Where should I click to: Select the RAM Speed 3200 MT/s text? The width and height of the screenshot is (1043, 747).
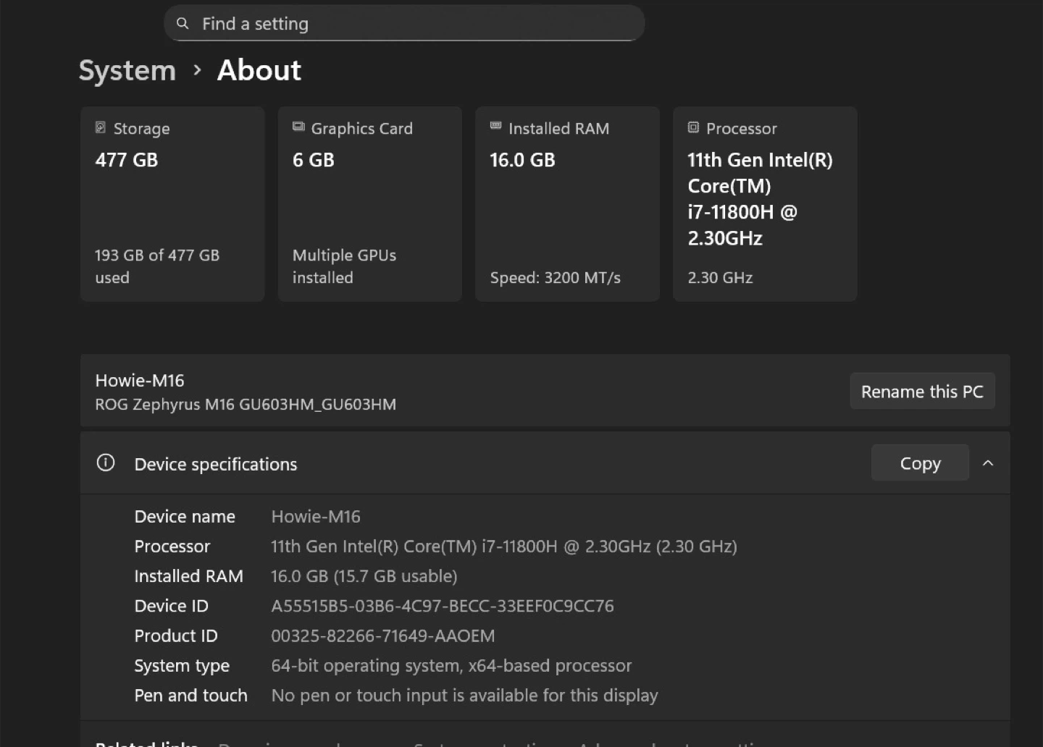tap(555, 278)
